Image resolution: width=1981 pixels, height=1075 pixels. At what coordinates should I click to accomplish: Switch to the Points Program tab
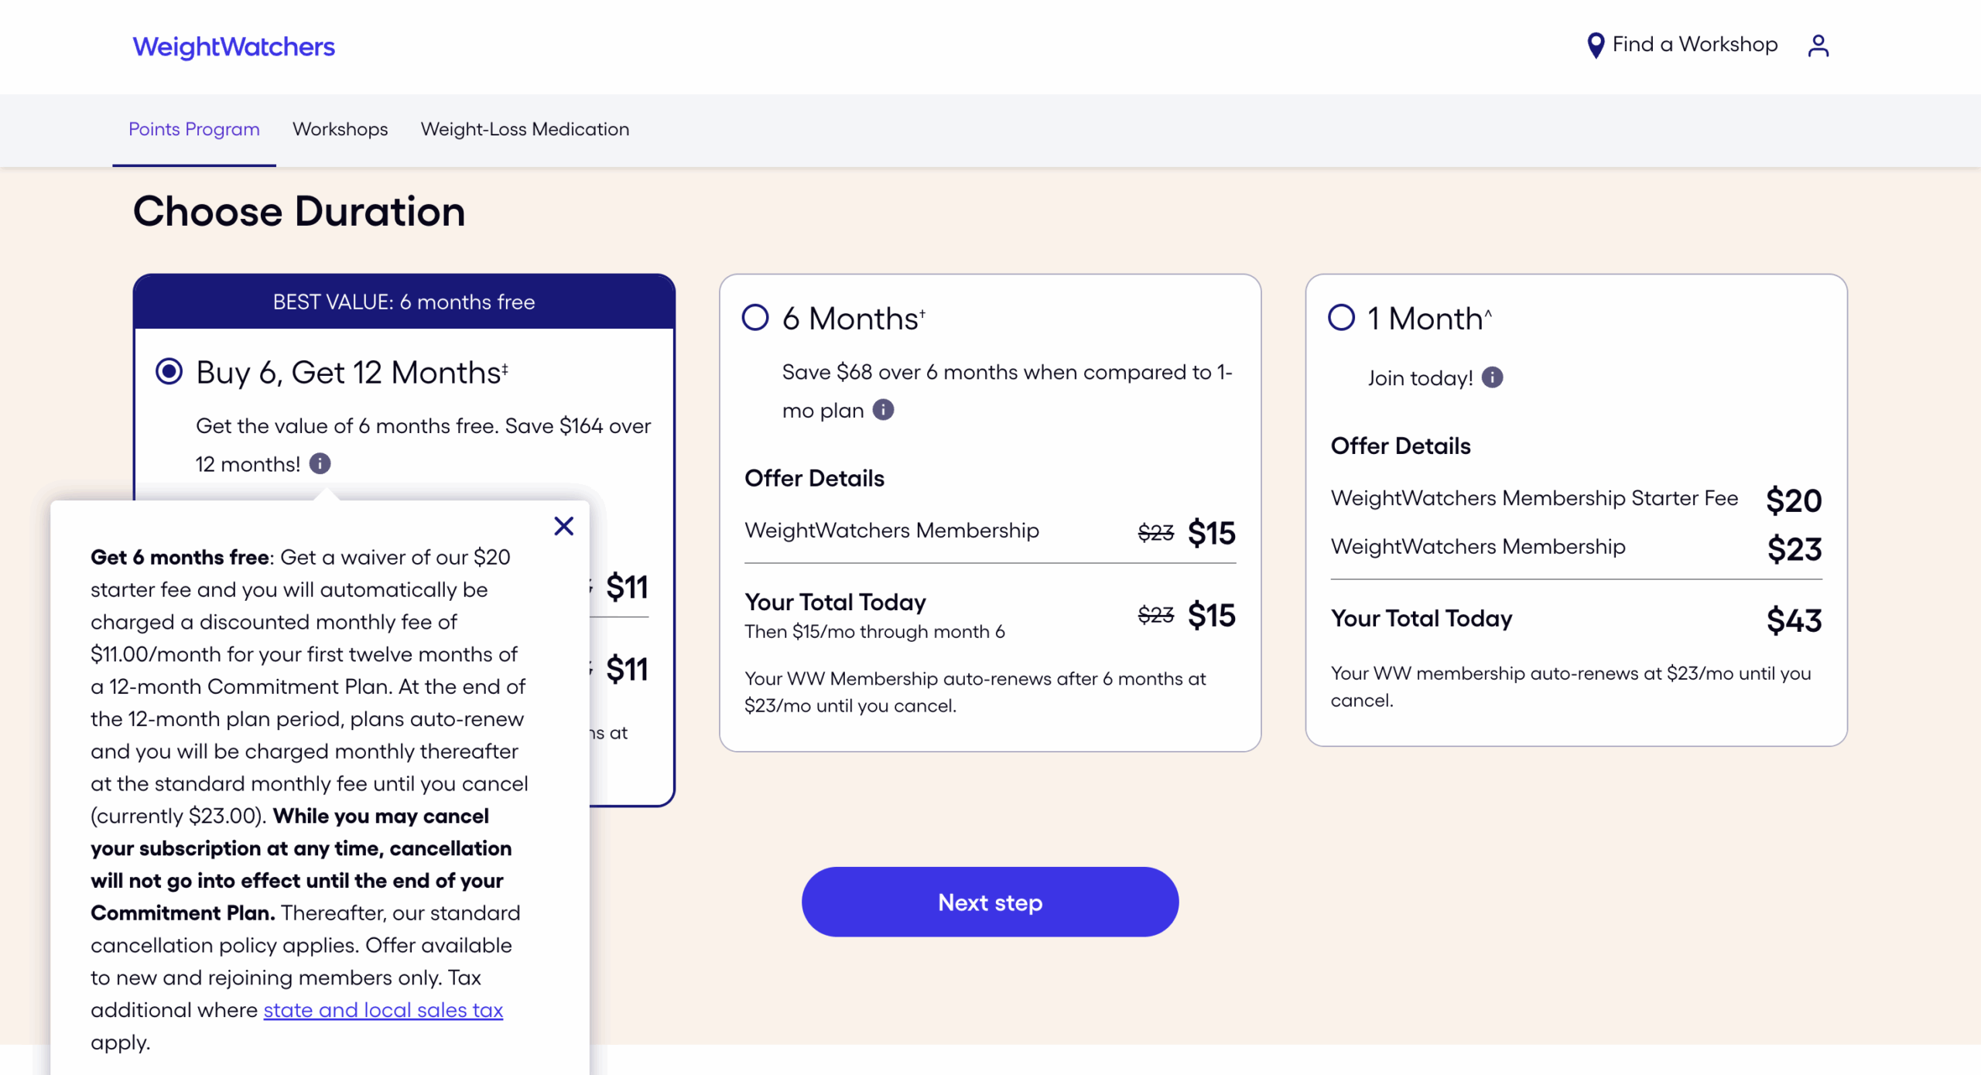point(193,129)
